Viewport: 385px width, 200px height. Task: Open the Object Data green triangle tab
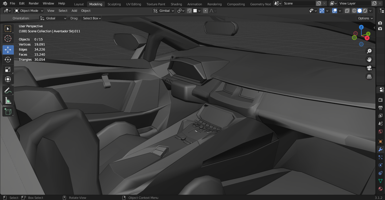pyautogui.click(x=380, y=181)
